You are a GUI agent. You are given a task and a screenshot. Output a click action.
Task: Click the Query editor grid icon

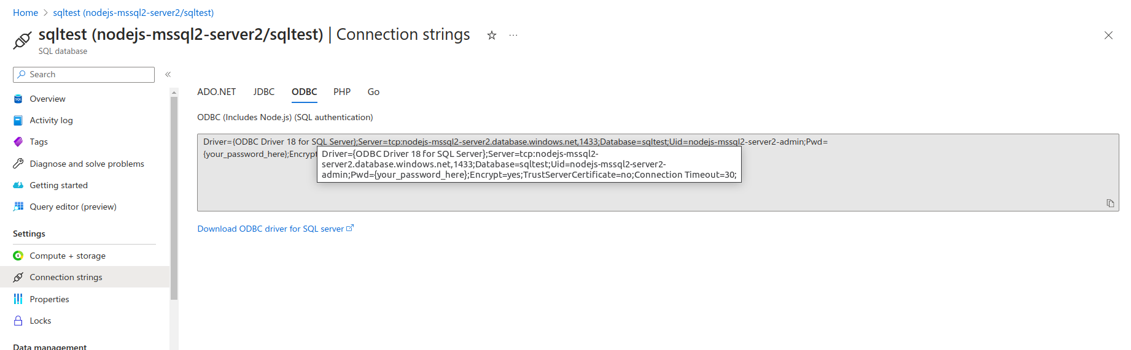pos(18,207)
